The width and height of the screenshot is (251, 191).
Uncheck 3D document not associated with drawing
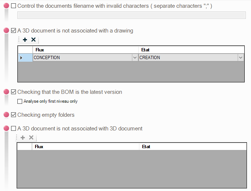14,31
